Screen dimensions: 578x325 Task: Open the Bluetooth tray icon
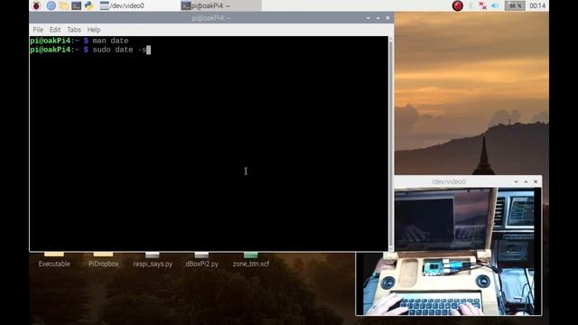(471, 5)
